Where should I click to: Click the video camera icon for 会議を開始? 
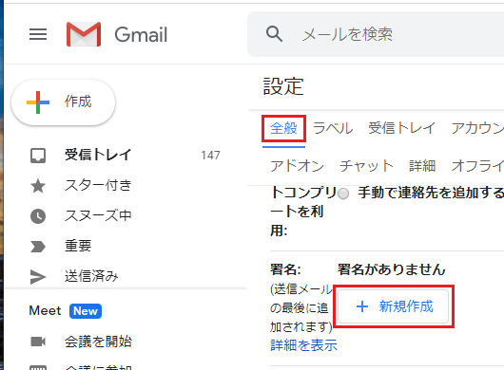pos(38,342)
